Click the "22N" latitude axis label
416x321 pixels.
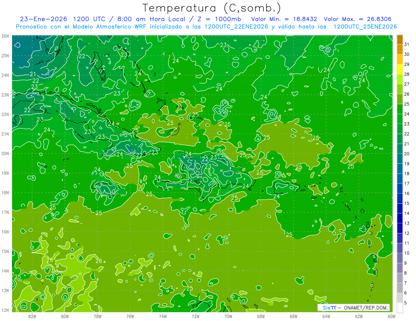click(x=5, y=114)
